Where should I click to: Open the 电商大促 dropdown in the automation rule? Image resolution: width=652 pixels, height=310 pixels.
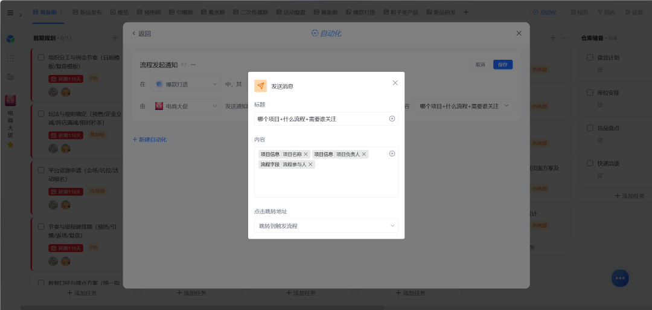tap(185, 106)
